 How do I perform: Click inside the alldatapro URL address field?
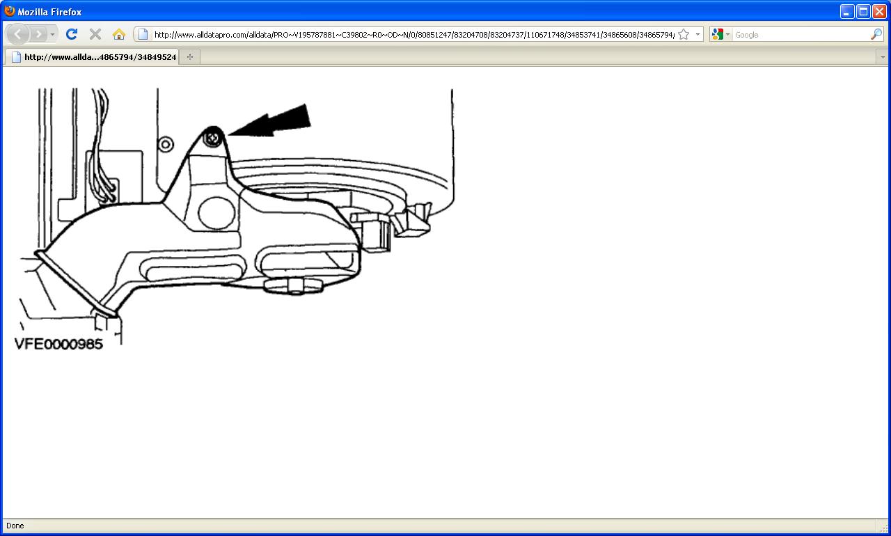(411, 34)
